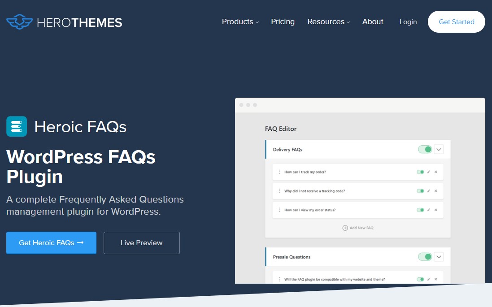492x307 pixels.
Task: Click edit pencil for 'Will the FAQ plugin be compatible' row
Action: tap(429, 279)
